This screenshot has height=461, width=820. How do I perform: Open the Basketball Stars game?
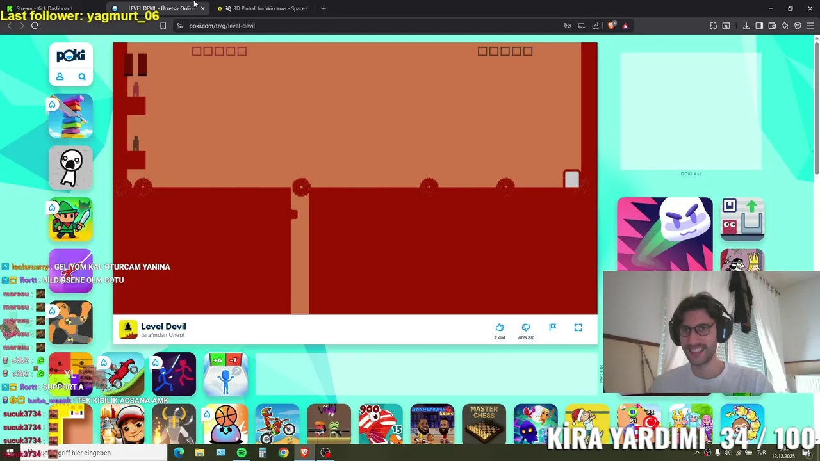pos(432,424)
